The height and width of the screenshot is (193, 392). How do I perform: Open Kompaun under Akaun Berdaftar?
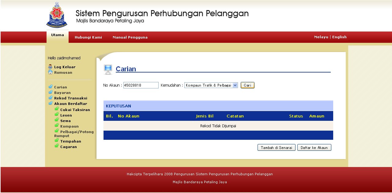click(x=70, y=126)
